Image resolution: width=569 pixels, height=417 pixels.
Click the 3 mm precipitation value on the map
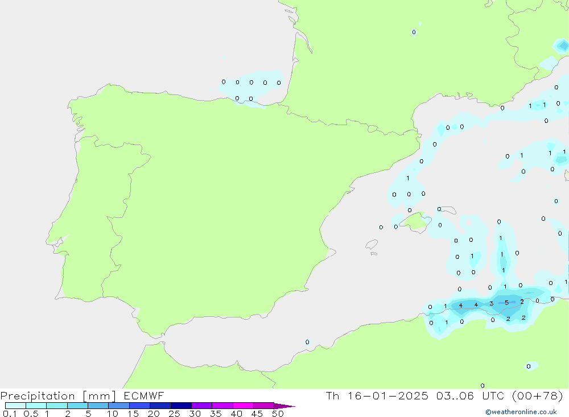[491, 304]
